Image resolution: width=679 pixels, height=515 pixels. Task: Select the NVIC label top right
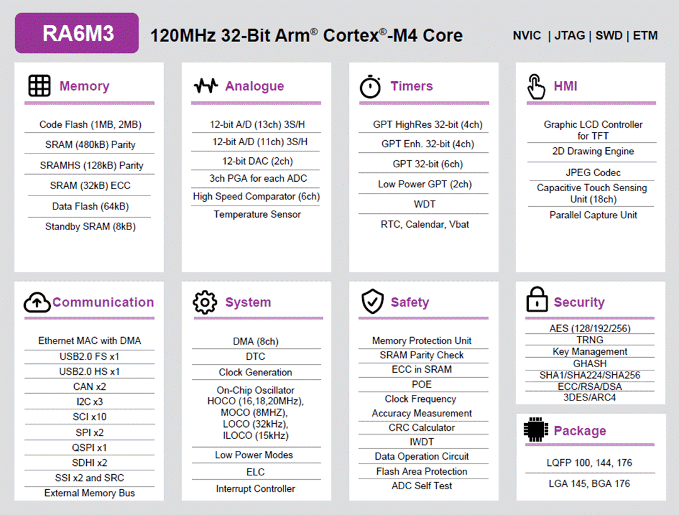[527, 36]
